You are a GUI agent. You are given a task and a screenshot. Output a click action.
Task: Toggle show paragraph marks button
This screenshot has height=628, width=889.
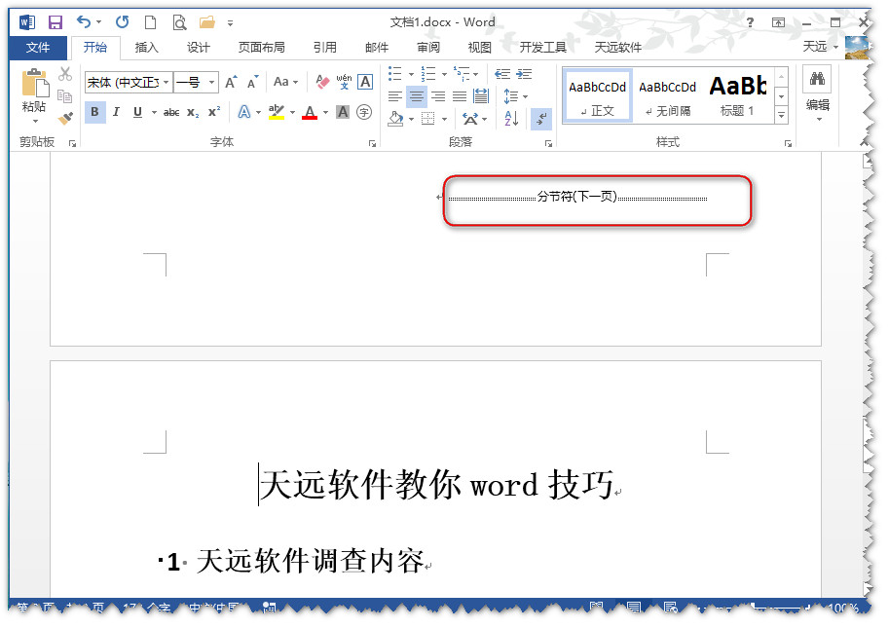click(541, 119)
